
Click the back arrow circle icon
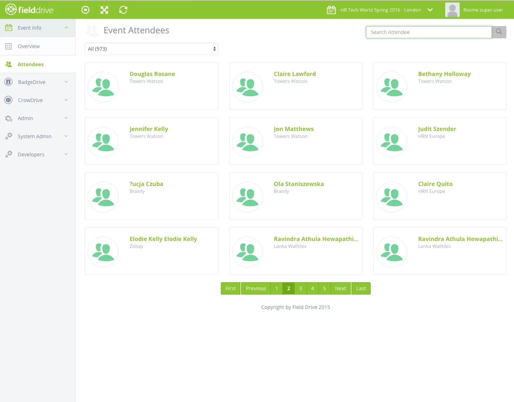(x=85, y=10)
